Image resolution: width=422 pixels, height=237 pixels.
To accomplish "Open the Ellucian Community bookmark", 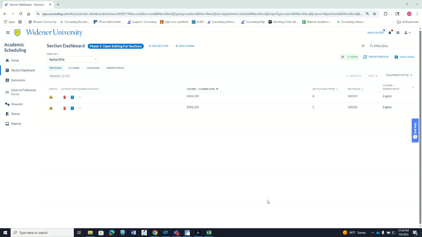I will click(x=42, y=22).
